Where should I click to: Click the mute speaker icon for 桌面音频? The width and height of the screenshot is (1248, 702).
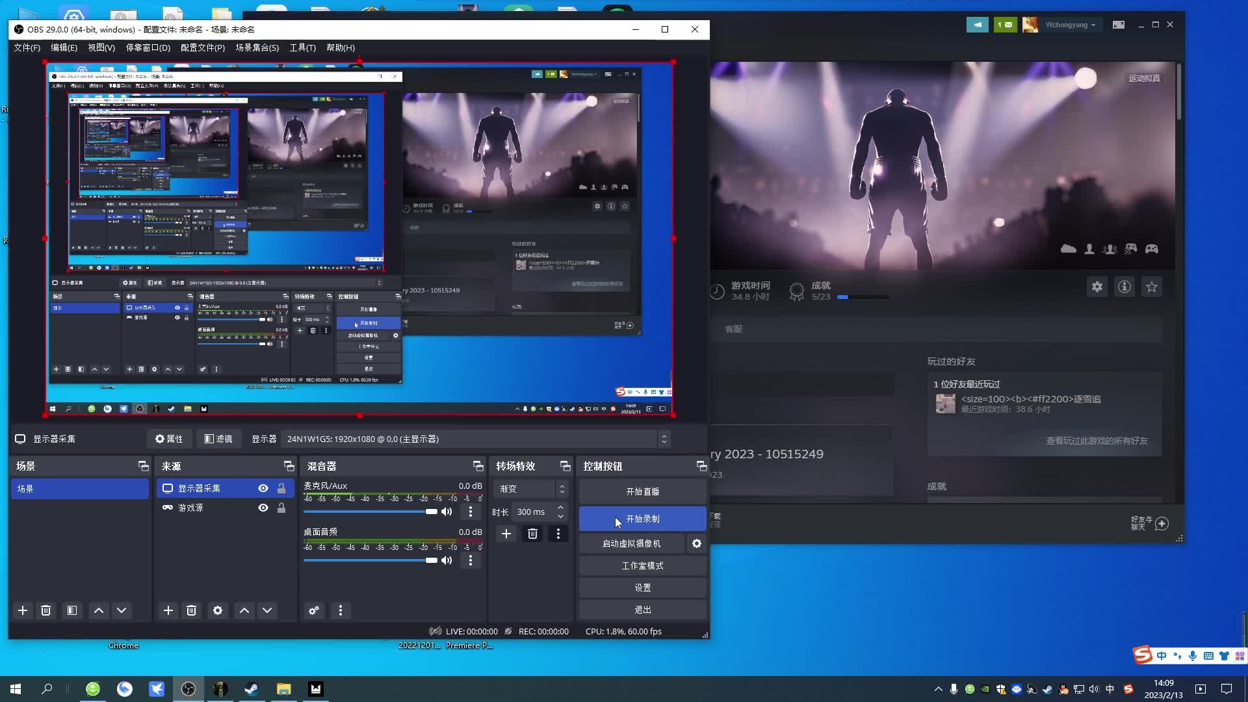pos(447,560)
